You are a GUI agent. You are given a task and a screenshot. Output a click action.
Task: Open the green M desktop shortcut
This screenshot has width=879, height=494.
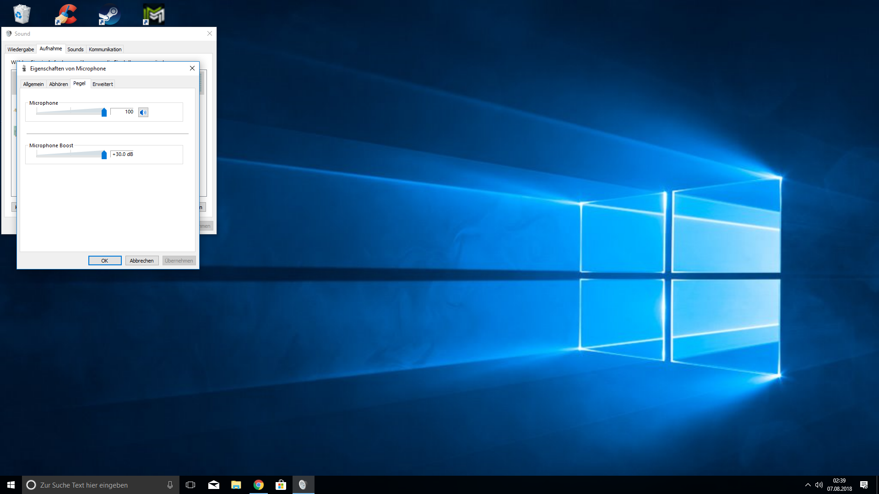pos(154,14)
